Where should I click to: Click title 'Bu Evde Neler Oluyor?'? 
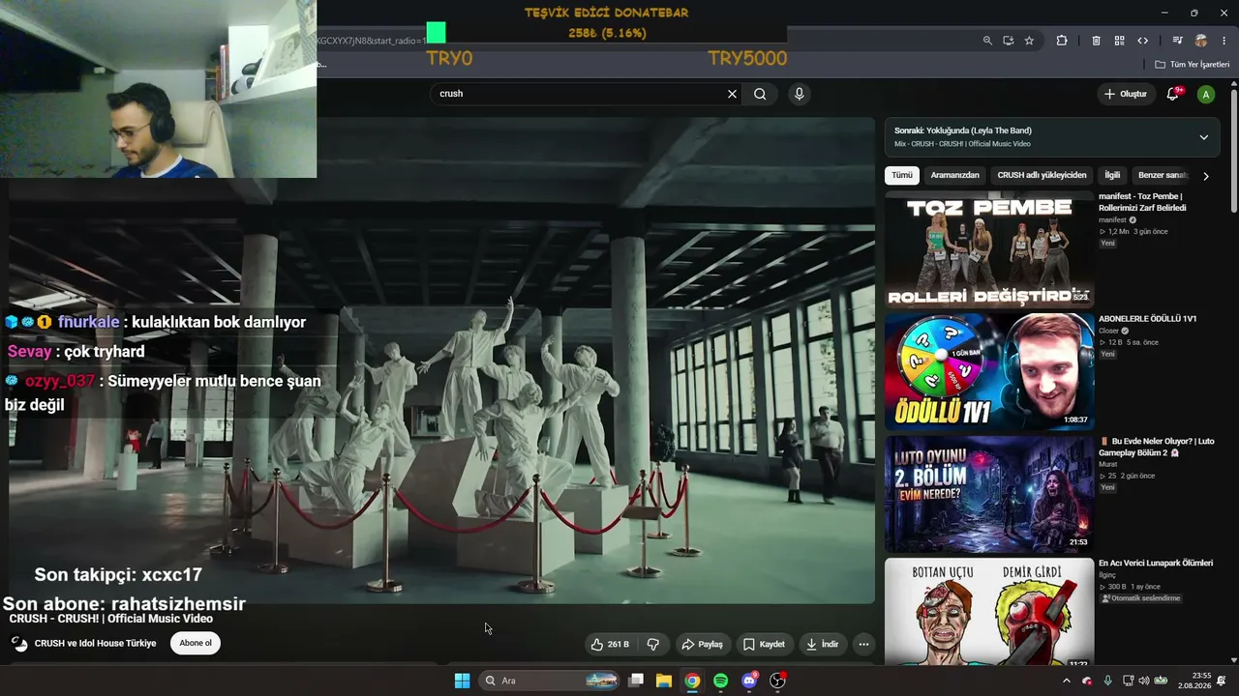[x=1156, y=447]
